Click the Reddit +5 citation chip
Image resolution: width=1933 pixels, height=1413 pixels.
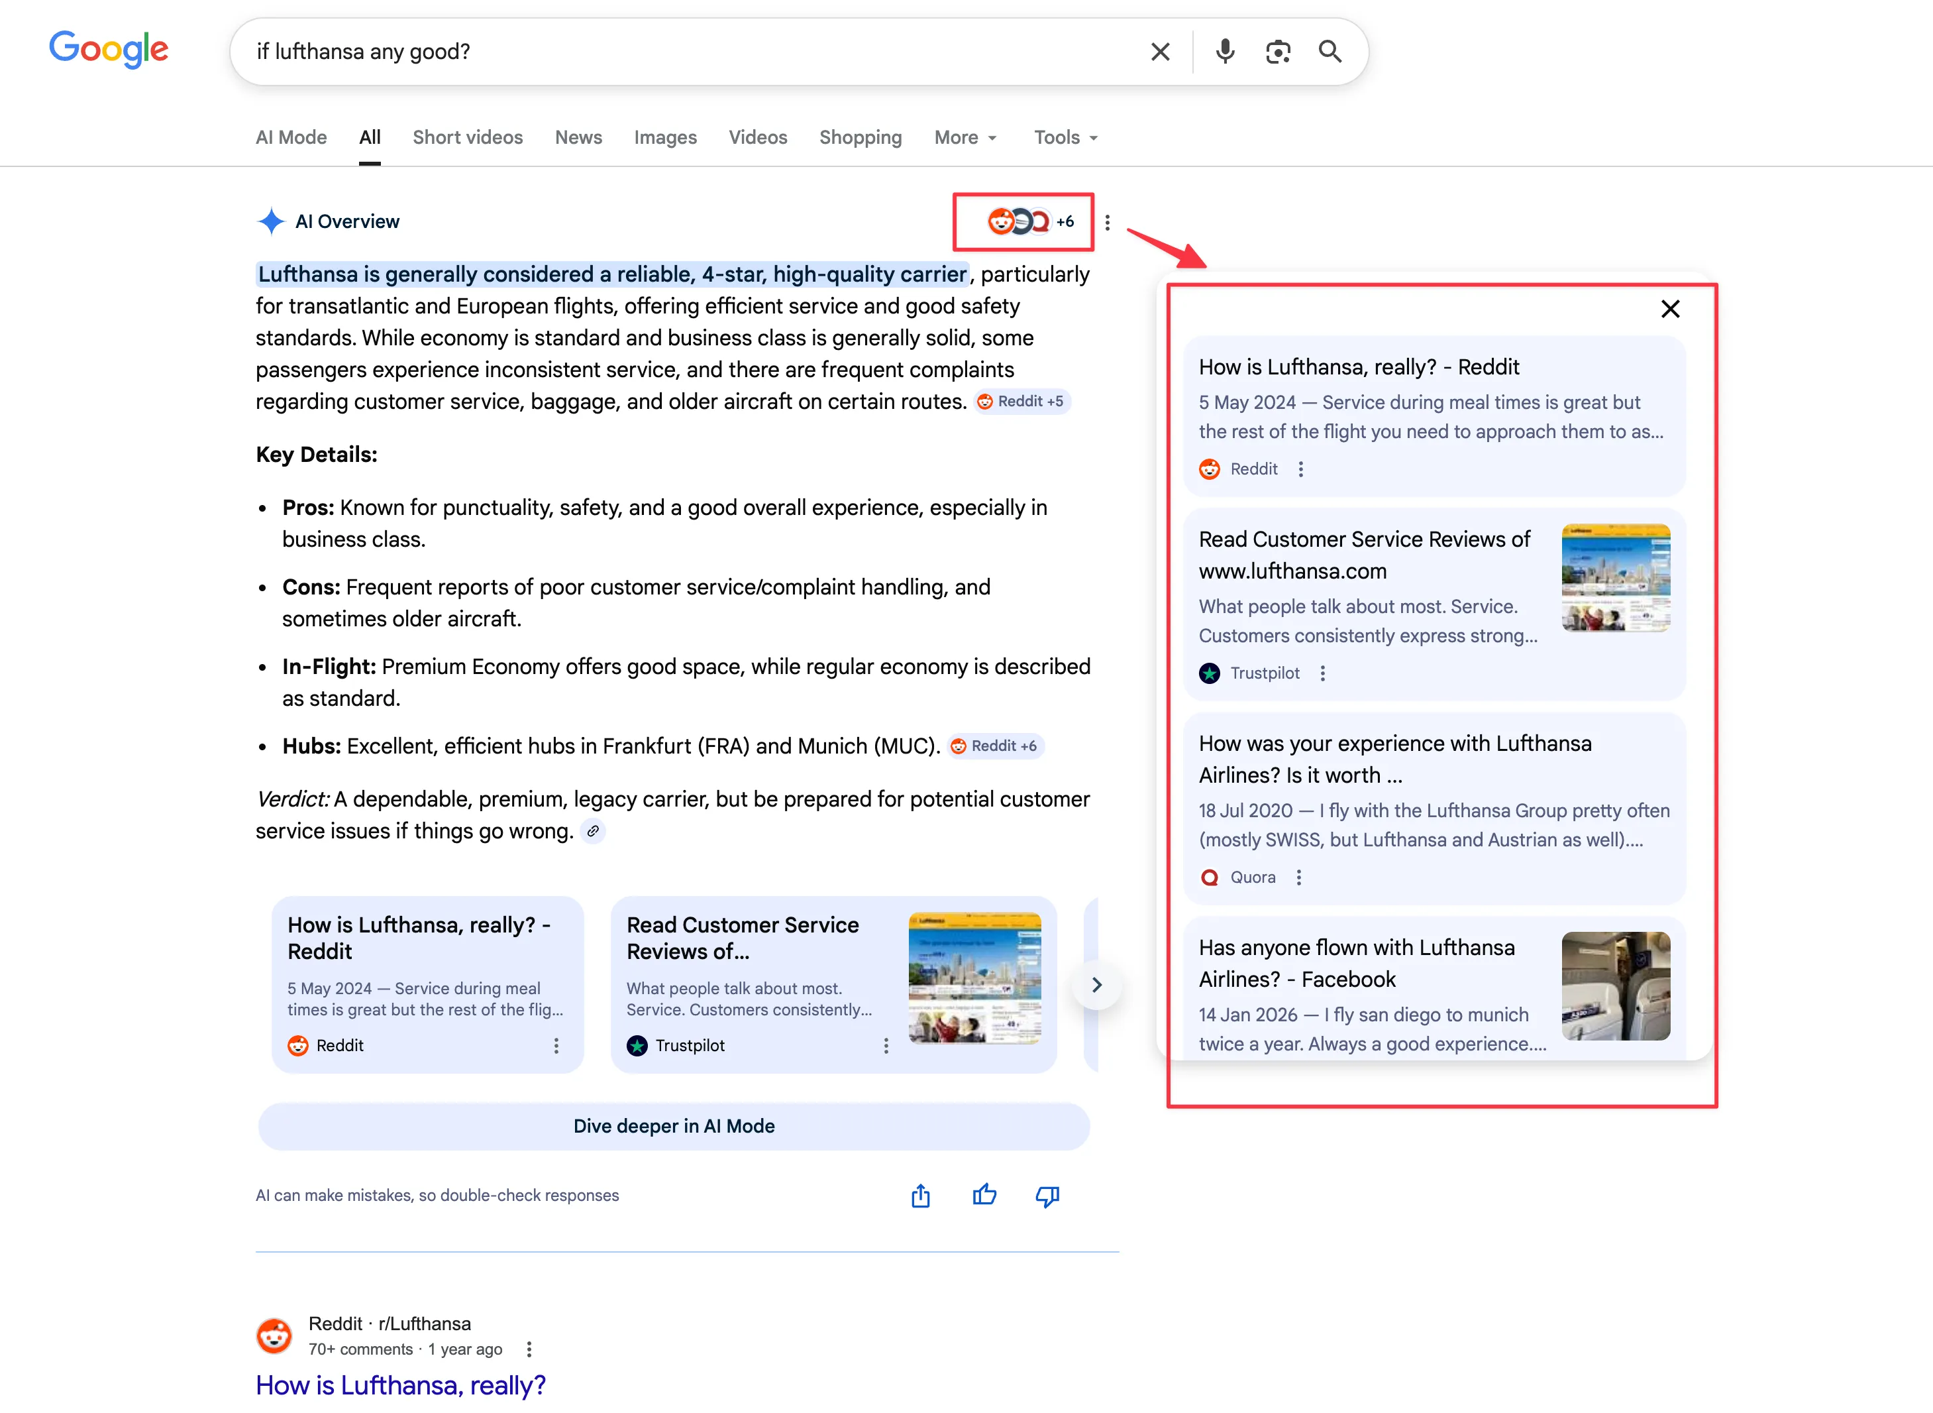point(1021,401)
